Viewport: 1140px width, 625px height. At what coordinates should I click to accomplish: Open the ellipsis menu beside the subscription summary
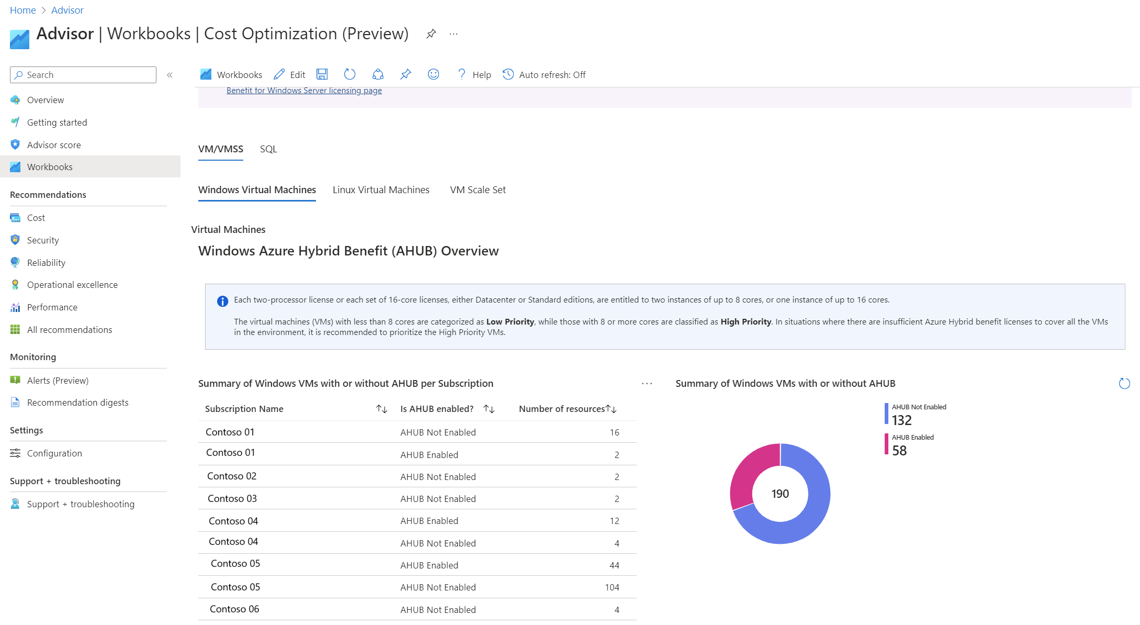(x=647, y=383)
